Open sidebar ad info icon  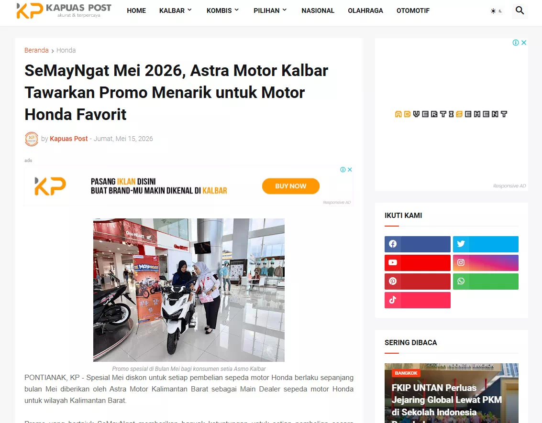click(x=516, y=43)
